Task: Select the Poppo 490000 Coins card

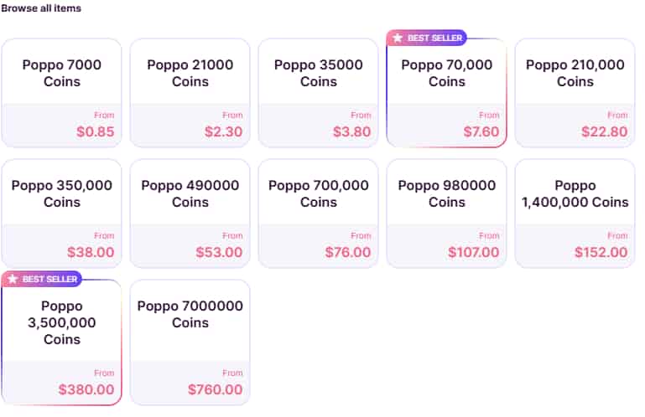Action: (190, 213)
